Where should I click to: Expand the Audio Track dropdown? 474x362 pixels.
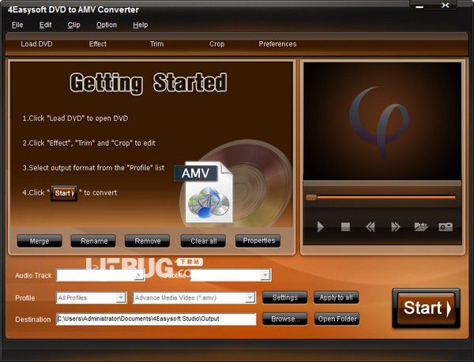[139, 275]
